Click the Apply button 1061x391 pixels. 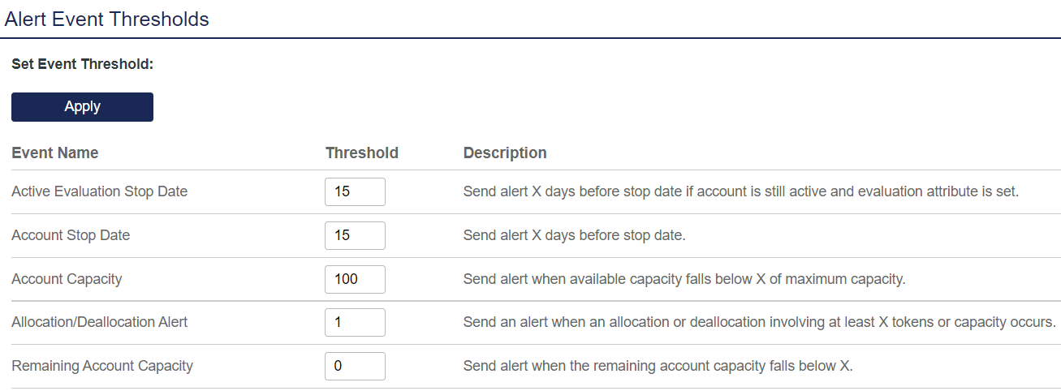coord(82,107)
